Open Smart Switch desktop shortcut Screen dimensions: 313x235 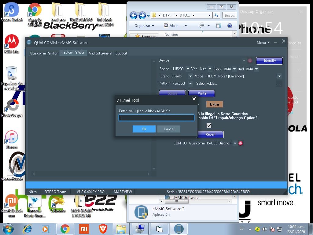12,12
